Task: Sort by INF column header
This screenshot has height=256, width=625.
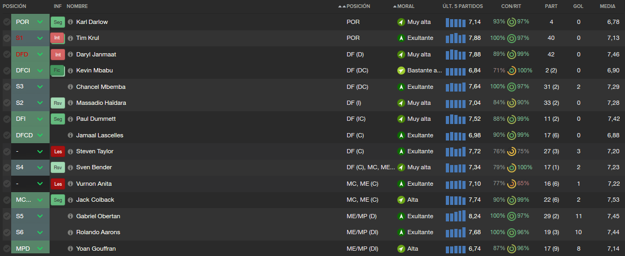Action: click(58, 6)
